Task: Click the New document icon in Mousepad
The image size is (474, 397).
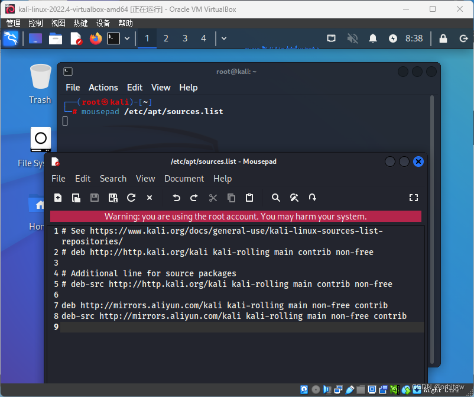Action: coord(58,198)
